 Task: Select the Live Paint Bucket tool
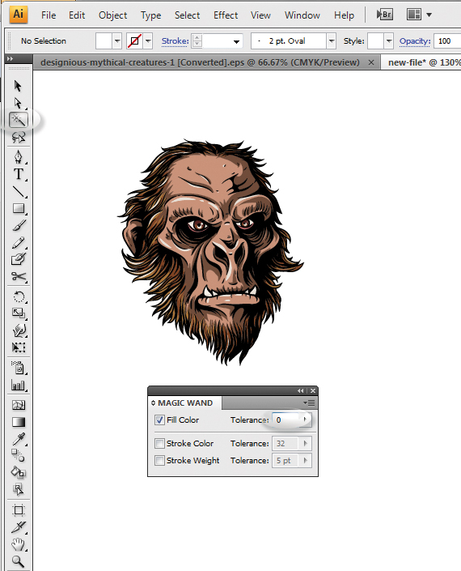pos(18,473)
